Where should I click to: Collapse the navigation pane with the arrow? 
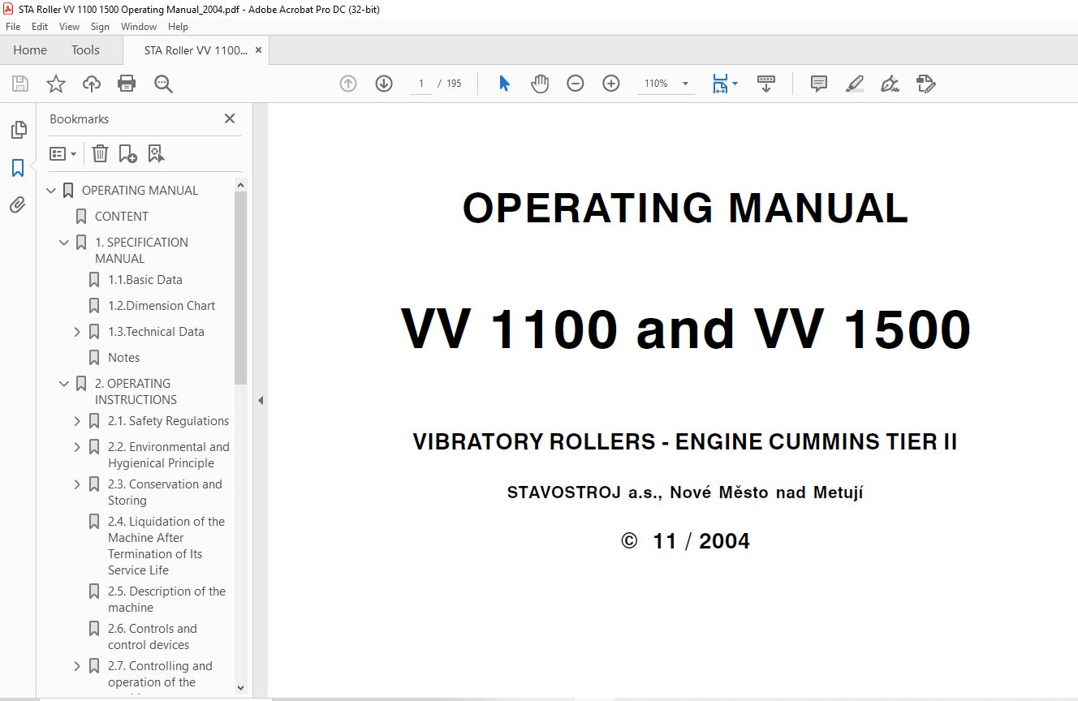[261, 400]
